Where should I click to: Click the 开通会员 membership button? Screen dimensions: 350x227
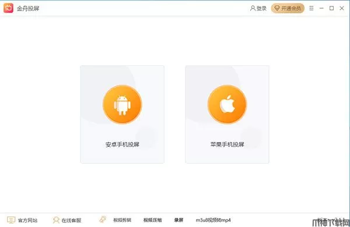pyautogui.click(x=288, y=8)
